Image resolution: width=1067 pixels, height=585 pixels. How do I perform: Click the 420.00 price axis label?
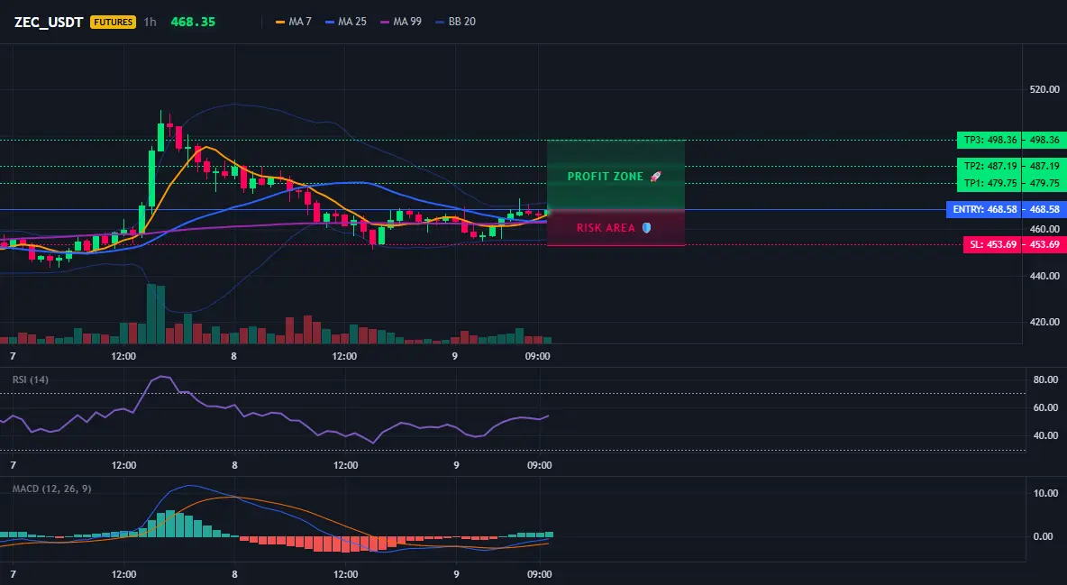click(1044, 322)
